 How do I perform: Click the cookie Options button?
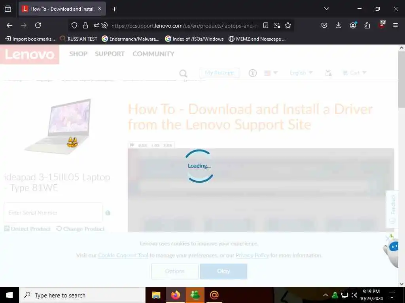pyautogui.click(x=175, y=271)
